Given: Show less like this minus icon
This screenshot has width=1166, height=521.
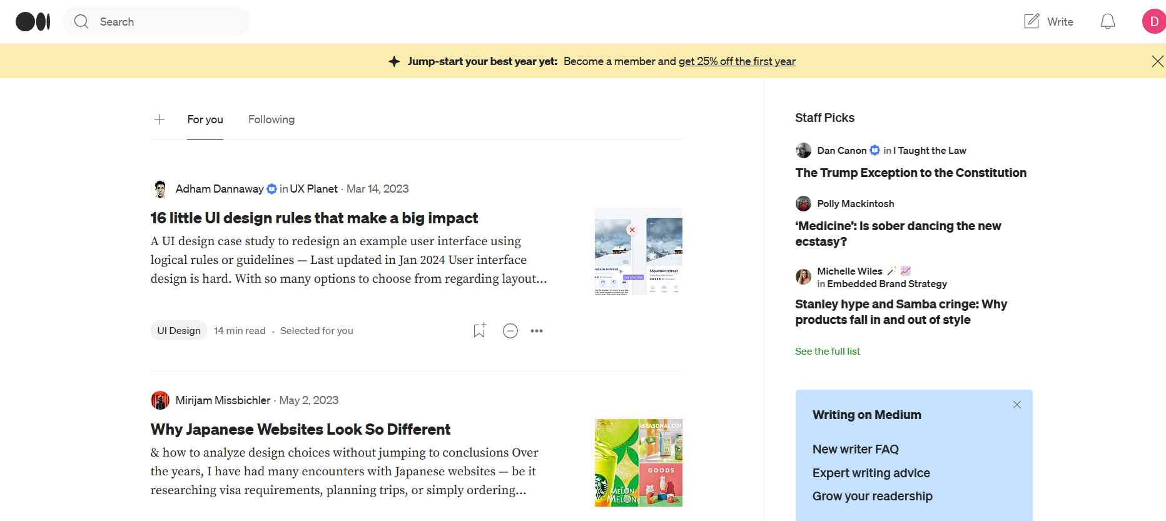Looking at the screenshot, I should [x=510, y=331].
